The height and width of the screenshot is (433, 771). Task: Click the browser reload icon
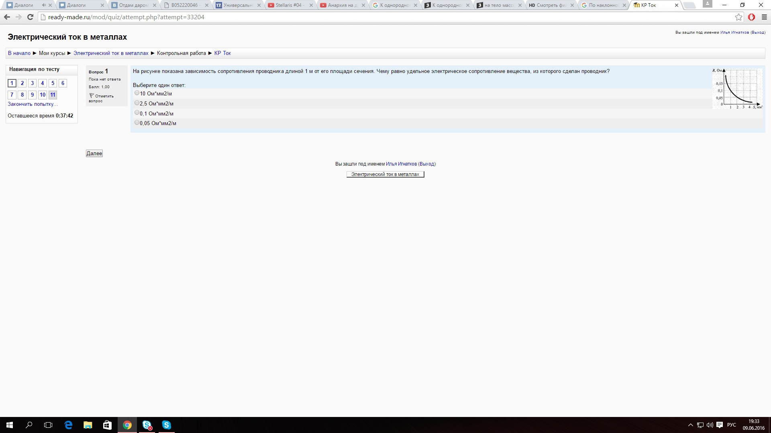30,17
